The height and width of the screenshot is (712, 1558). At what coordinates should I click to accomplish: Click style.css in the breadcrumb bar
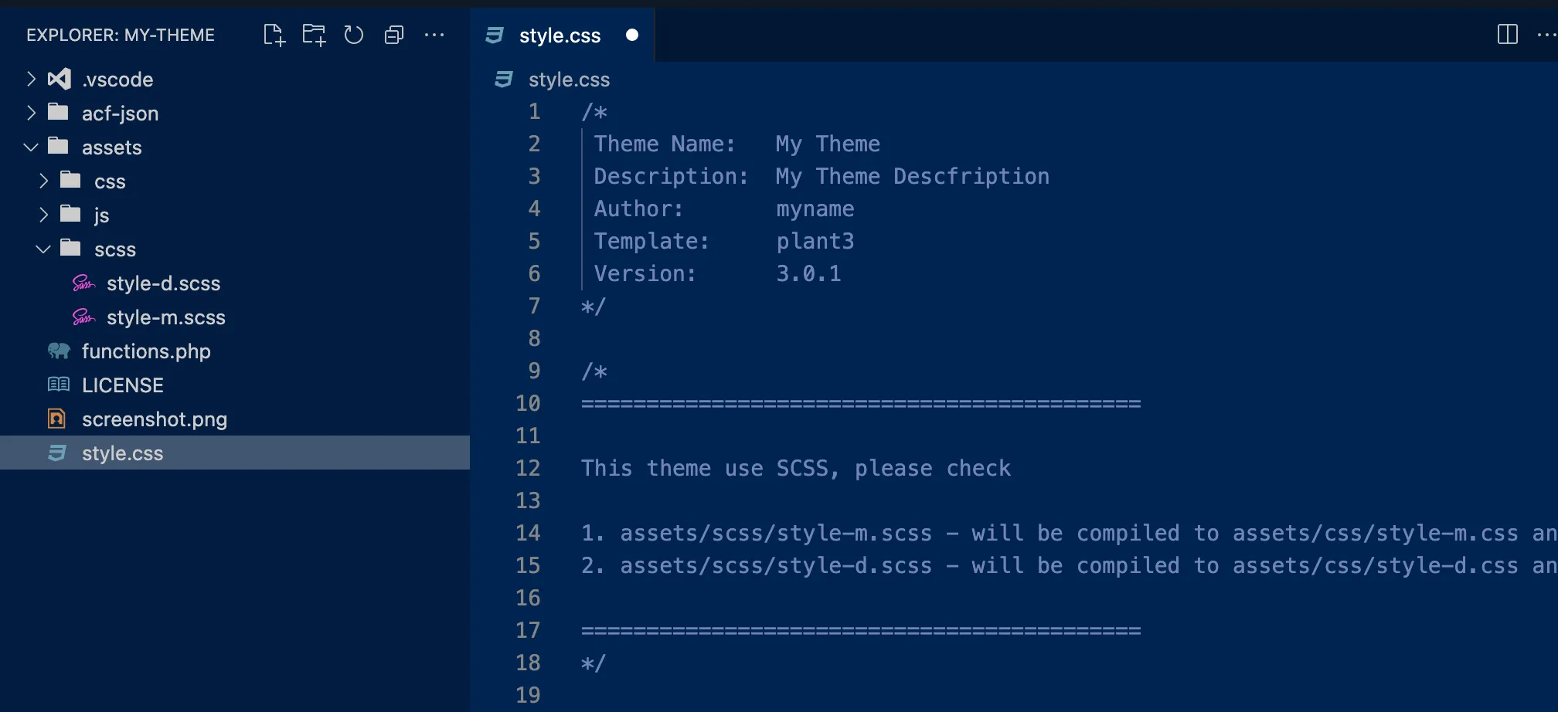(x=569, y=80)
